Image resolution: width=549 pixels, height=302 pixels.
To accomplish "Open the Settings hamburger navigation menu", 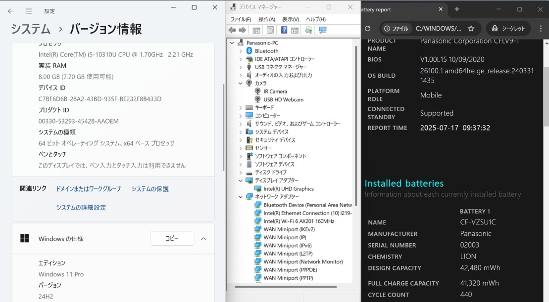I will (x=29, y=11).
